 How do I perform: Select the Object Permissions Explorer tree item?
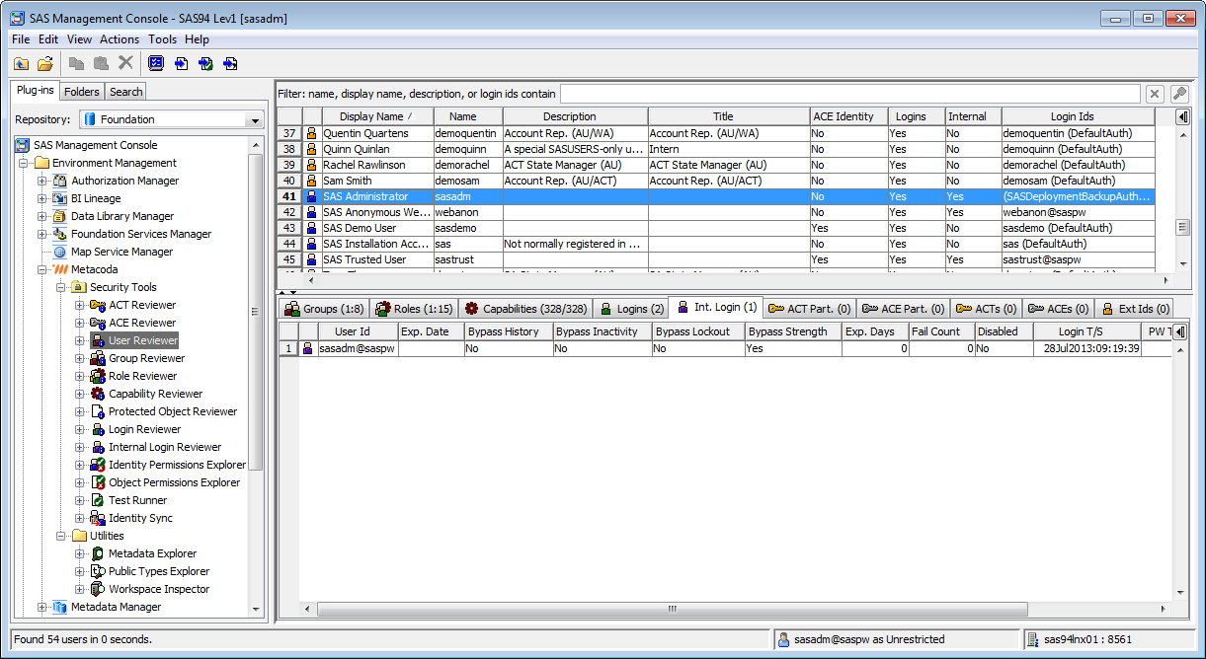click(x=174, y=482)
